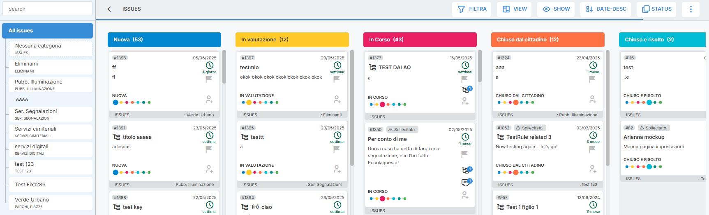Click into the search field

tap(47, 9)
